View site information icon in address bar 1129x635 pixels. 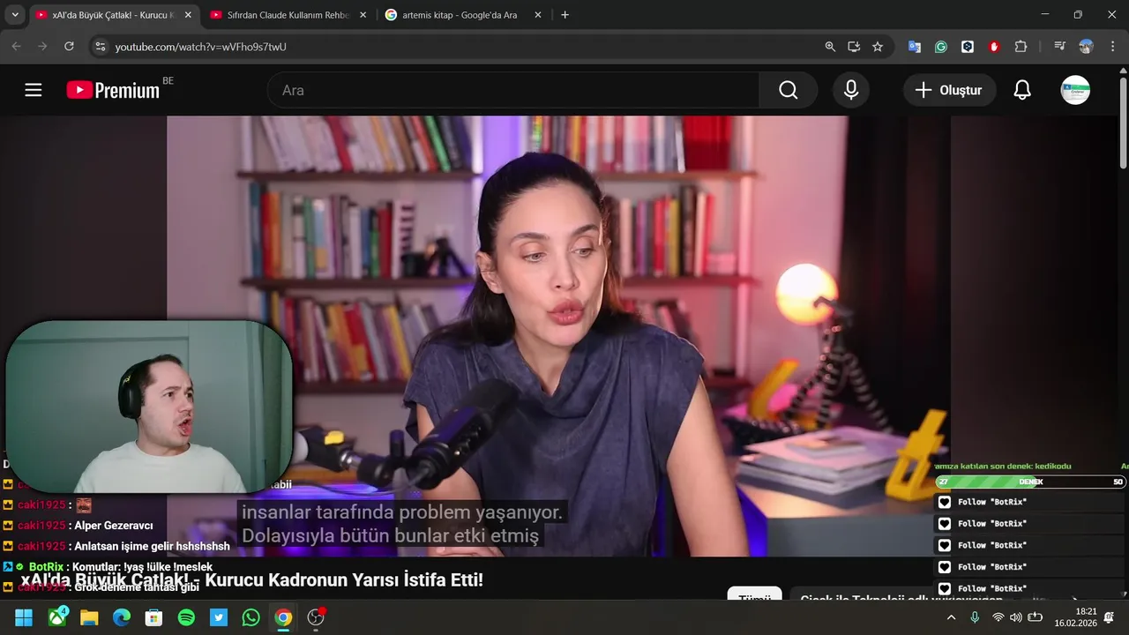click(x=100, y=47)
